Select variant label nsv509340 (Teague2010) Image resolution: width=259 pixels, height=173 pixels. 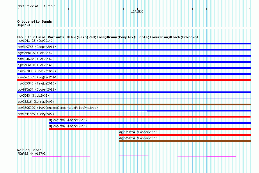[x=37, y=83]
